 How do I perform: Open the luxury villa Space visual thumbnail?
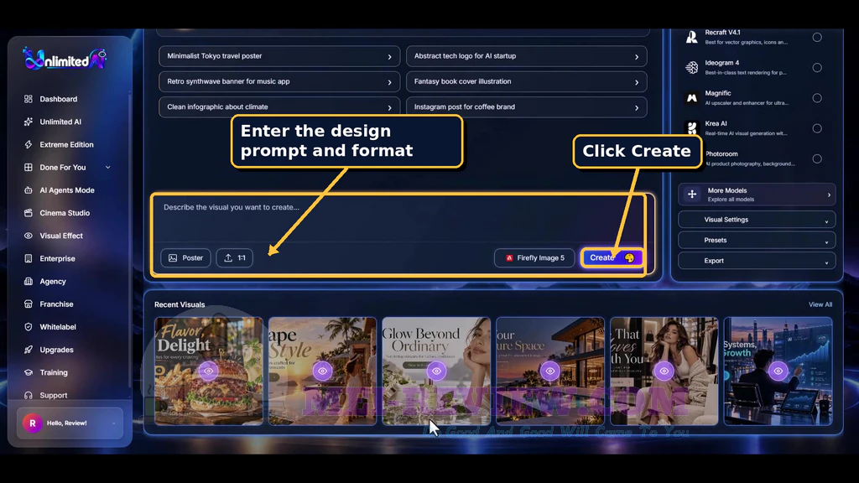click(550, 371)
